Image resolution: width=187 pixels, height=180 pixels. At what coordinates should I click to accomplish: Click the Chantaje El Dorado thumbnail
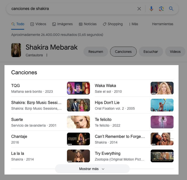(78, 139)
